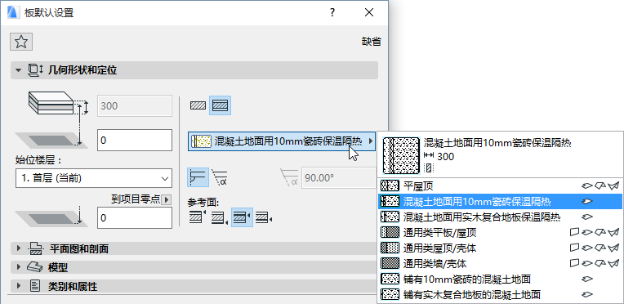
Task: Select 铺有实木复合地板的混凝土地面 composite
Action: pyautogui.click(x=500, y=294)
